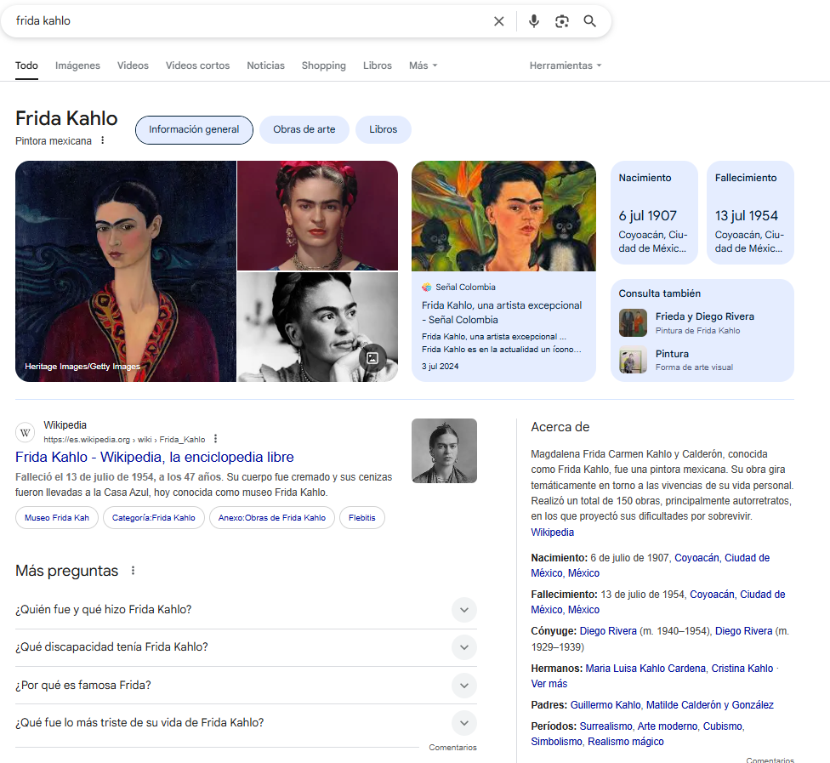Open three-dot menu next to Más preguntas
830x763 pixels.
point(133,571)
